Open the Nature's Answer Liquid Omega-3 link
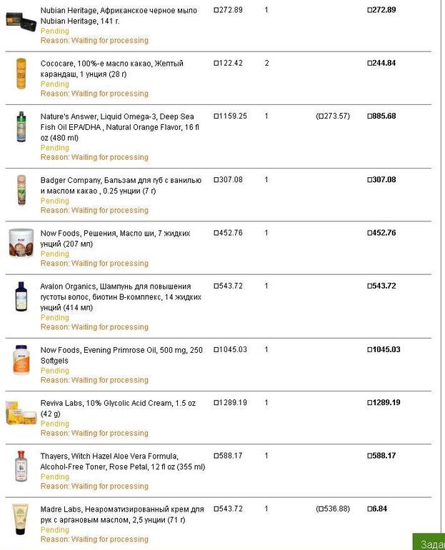 121,121
